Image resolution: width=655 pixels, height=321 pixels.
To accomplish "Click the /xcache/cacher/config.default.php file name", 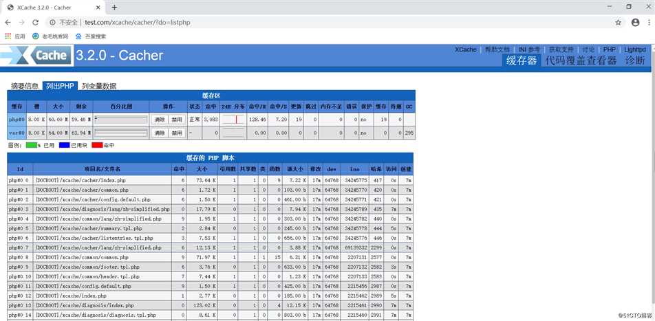I will pos(93,199).
